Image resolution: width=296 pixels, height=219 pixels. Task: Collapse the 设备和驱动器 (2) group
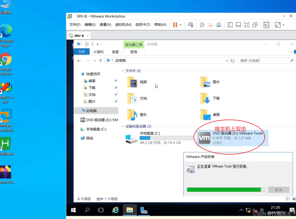[123, 126]
